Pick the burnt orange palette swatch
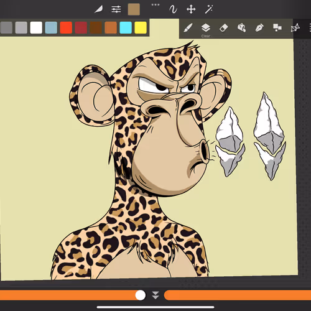Viewport: 311px width, 311px height. (111, 27)
